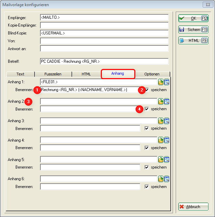Disable the speichern checkbox under Anhang 6
Screen dimensions: 215x217
pyautogui.click(x=147, y=187)
